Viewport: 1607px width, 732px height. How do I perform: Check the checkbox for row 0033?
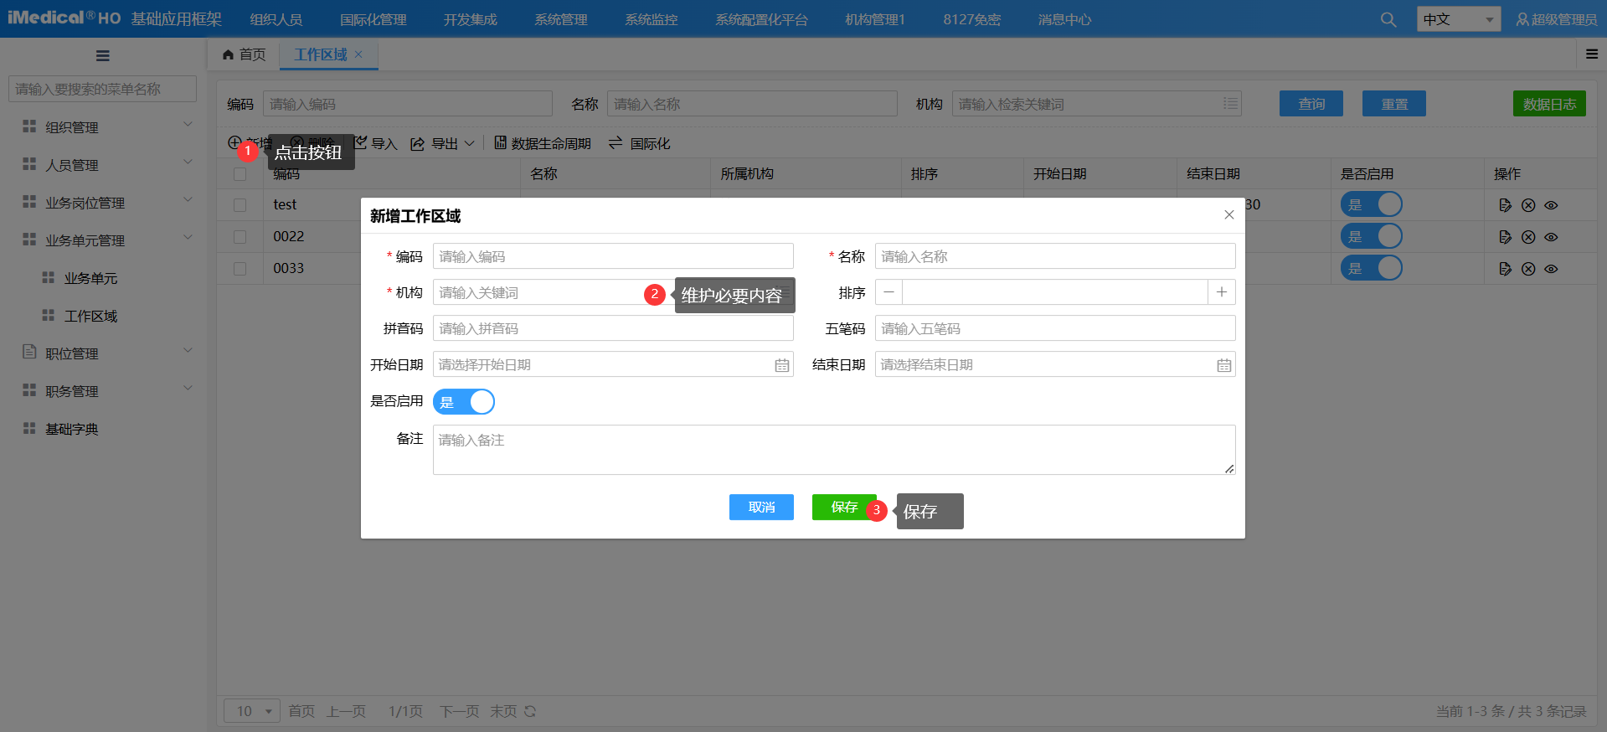240,269
